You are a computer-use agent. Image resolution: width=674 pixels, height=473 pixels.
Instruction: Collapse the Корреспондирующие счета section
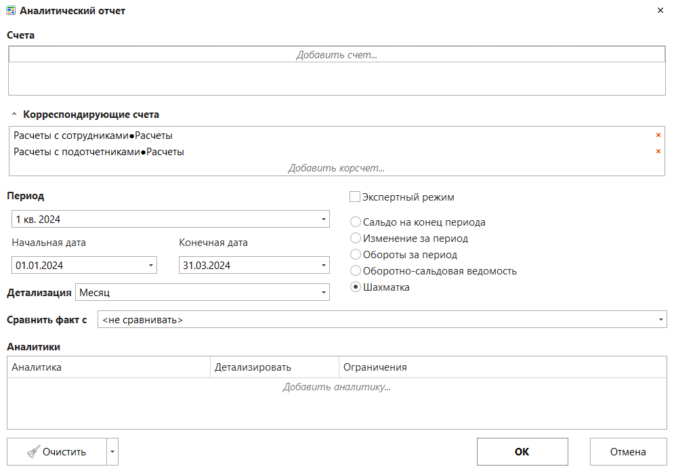point(14,115)
